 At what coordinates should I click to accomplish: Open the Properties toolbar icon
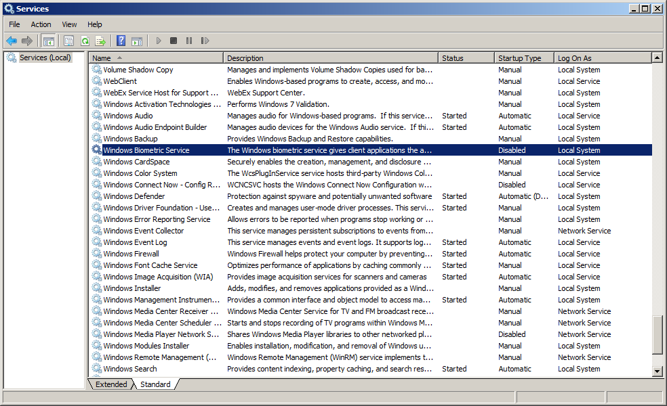click(x=68, y=41)
